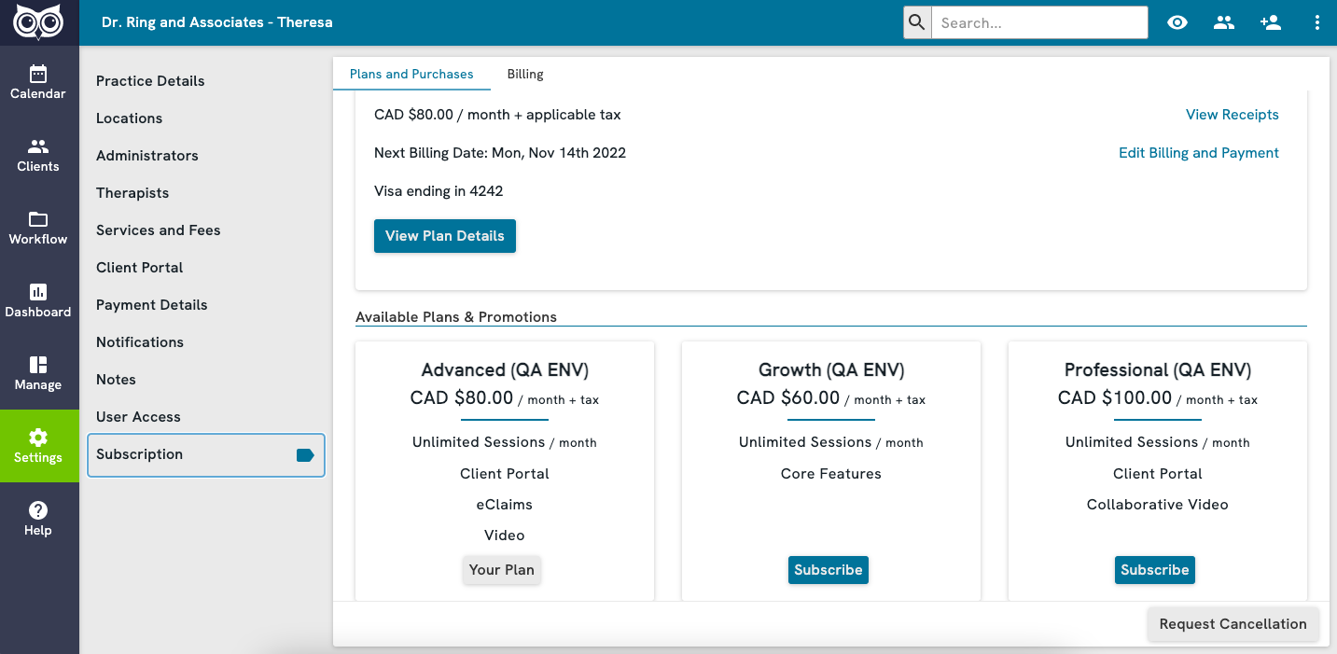Click the View Plan Details button
Screen dimensions: 1337x654
(x=445, y=236)
